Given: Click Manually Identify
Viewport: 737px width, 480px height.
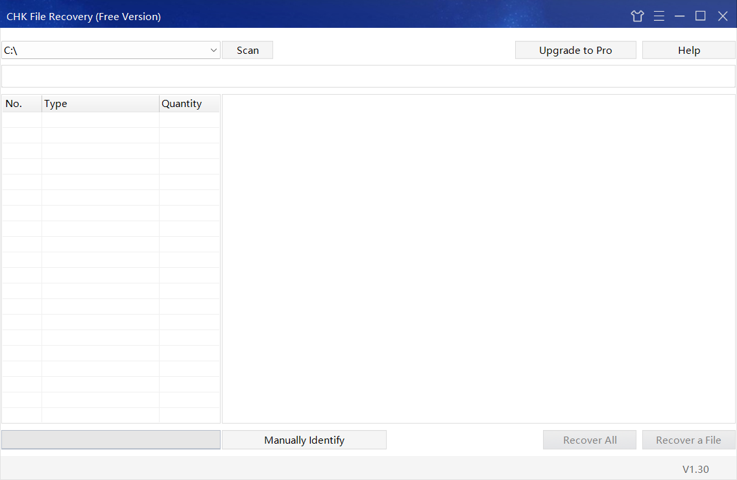Looking at the screenshot, I should click(304, 440).
